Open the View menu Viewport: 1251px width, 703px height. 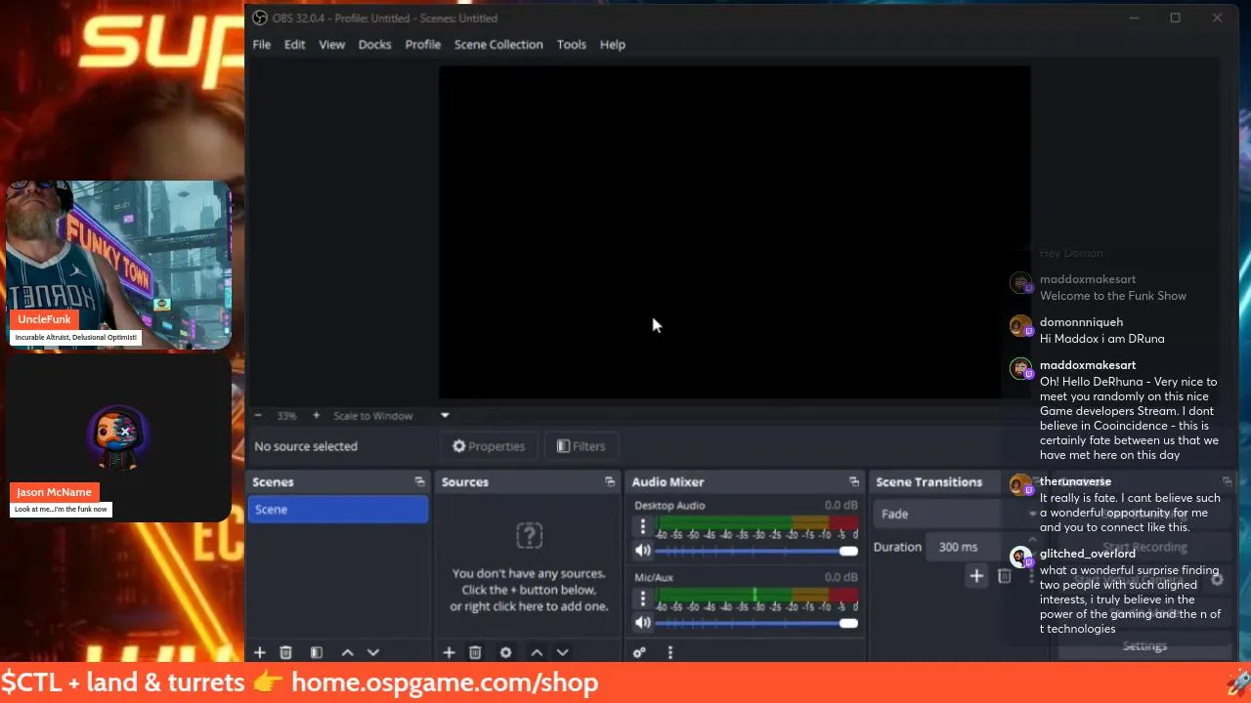pyautogui.click(x=331, y=44)
